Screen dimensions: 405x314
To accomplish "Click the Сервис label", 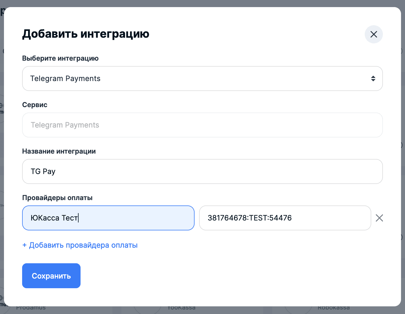I will pos(35,105).
